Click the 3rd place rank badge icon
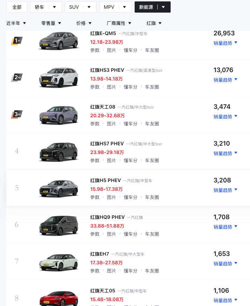 pos(16,114)
